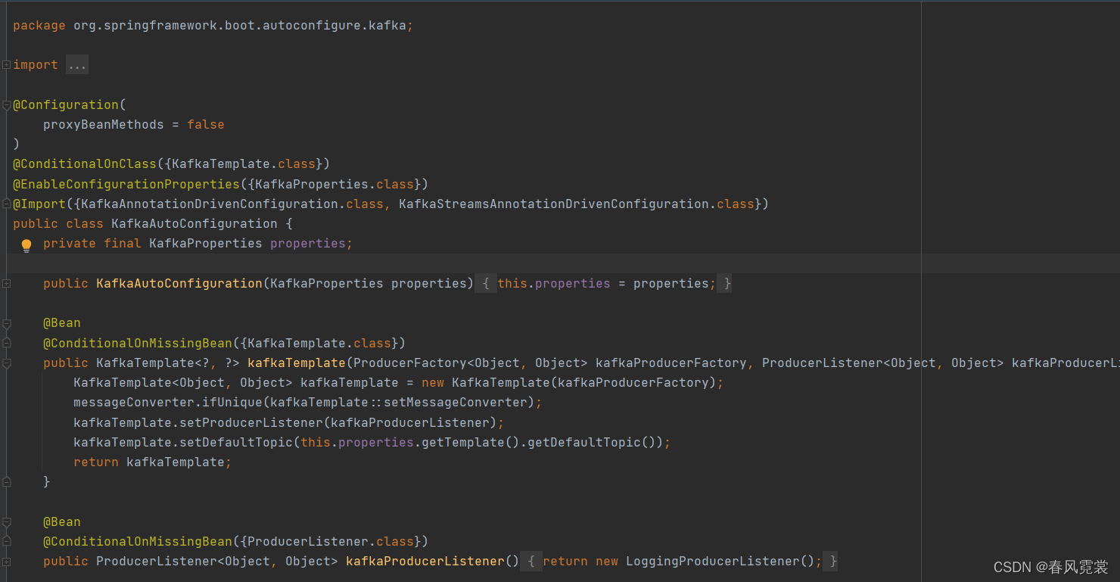The height and width of the screenshot is (582, 1120).
Task: Click proxyBeanMethods attribute name
Action: [x=104, y=124]
